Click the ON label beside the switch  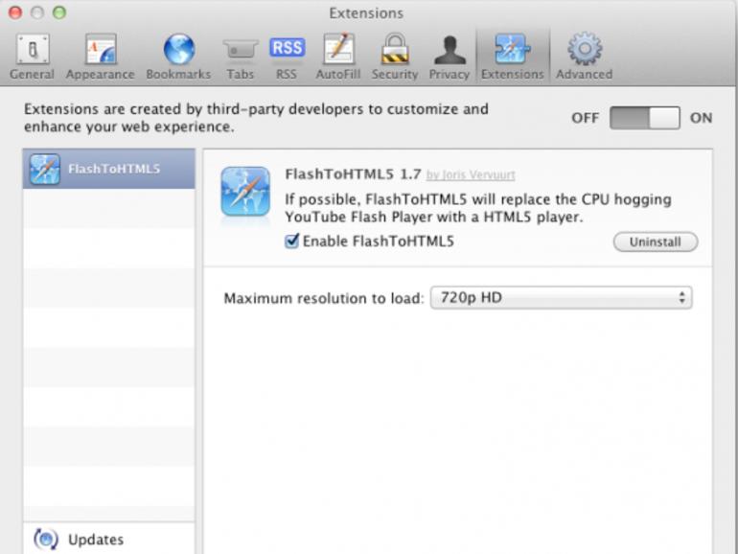[701, 118]
